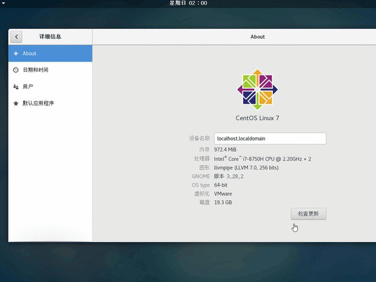Click the users icon in sidebar

[x=16, y=86]
